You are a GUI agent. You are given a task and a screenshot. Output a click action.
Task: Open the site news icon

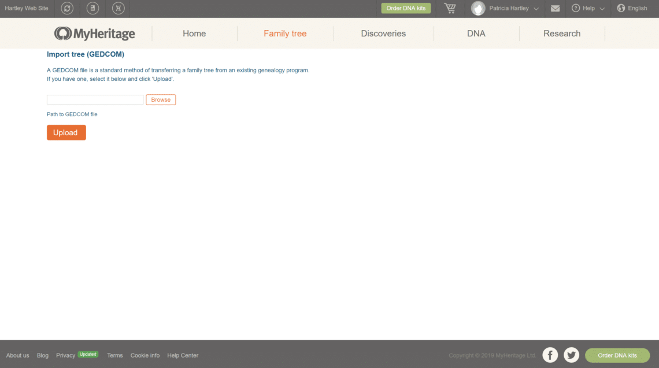92,8
